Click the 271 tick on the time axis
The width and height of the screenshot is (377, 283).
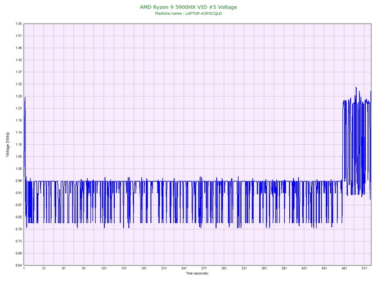pos(204,268)
